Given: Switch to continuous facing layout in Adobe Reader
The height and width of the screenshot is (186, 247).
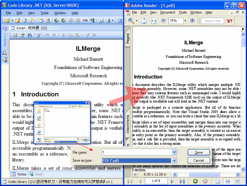Looking at the screenshot, I should (237, 181).
